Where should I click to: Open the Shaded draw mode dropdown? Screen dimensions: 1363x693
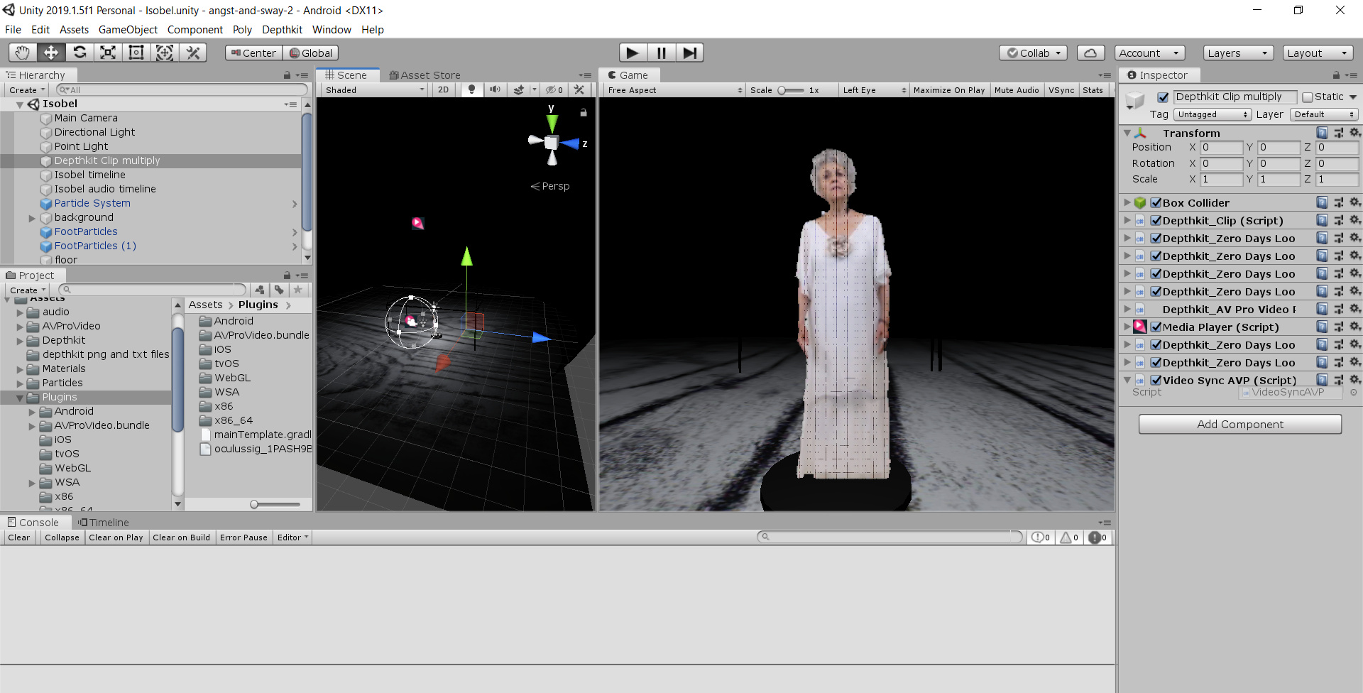tap(374, 90)
